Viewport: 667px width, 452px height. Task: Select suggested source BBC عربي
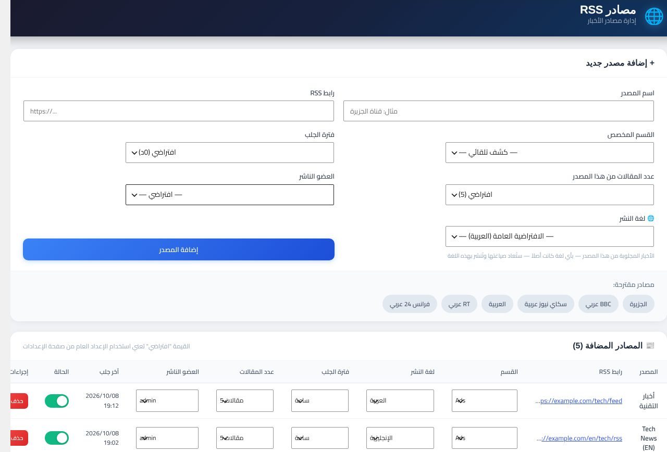598,304
